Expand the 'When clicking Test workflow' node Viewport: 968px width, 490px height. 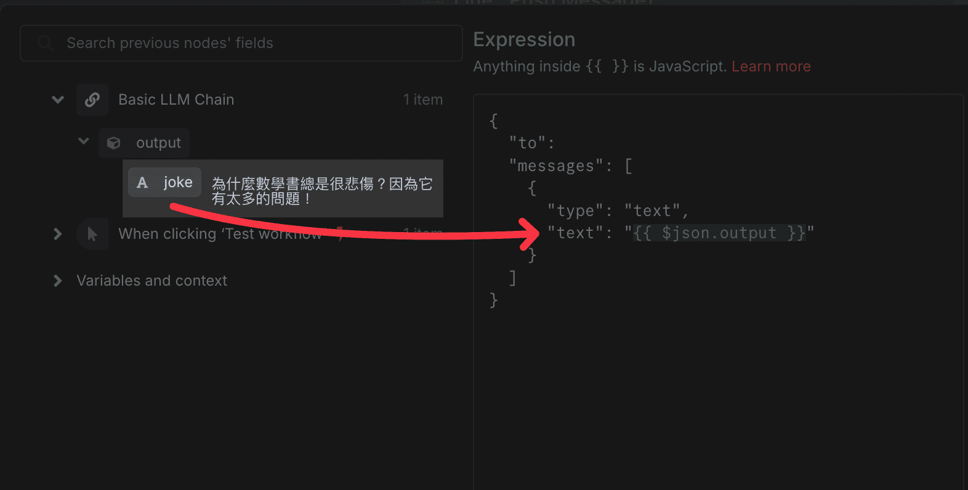(57, 234)
